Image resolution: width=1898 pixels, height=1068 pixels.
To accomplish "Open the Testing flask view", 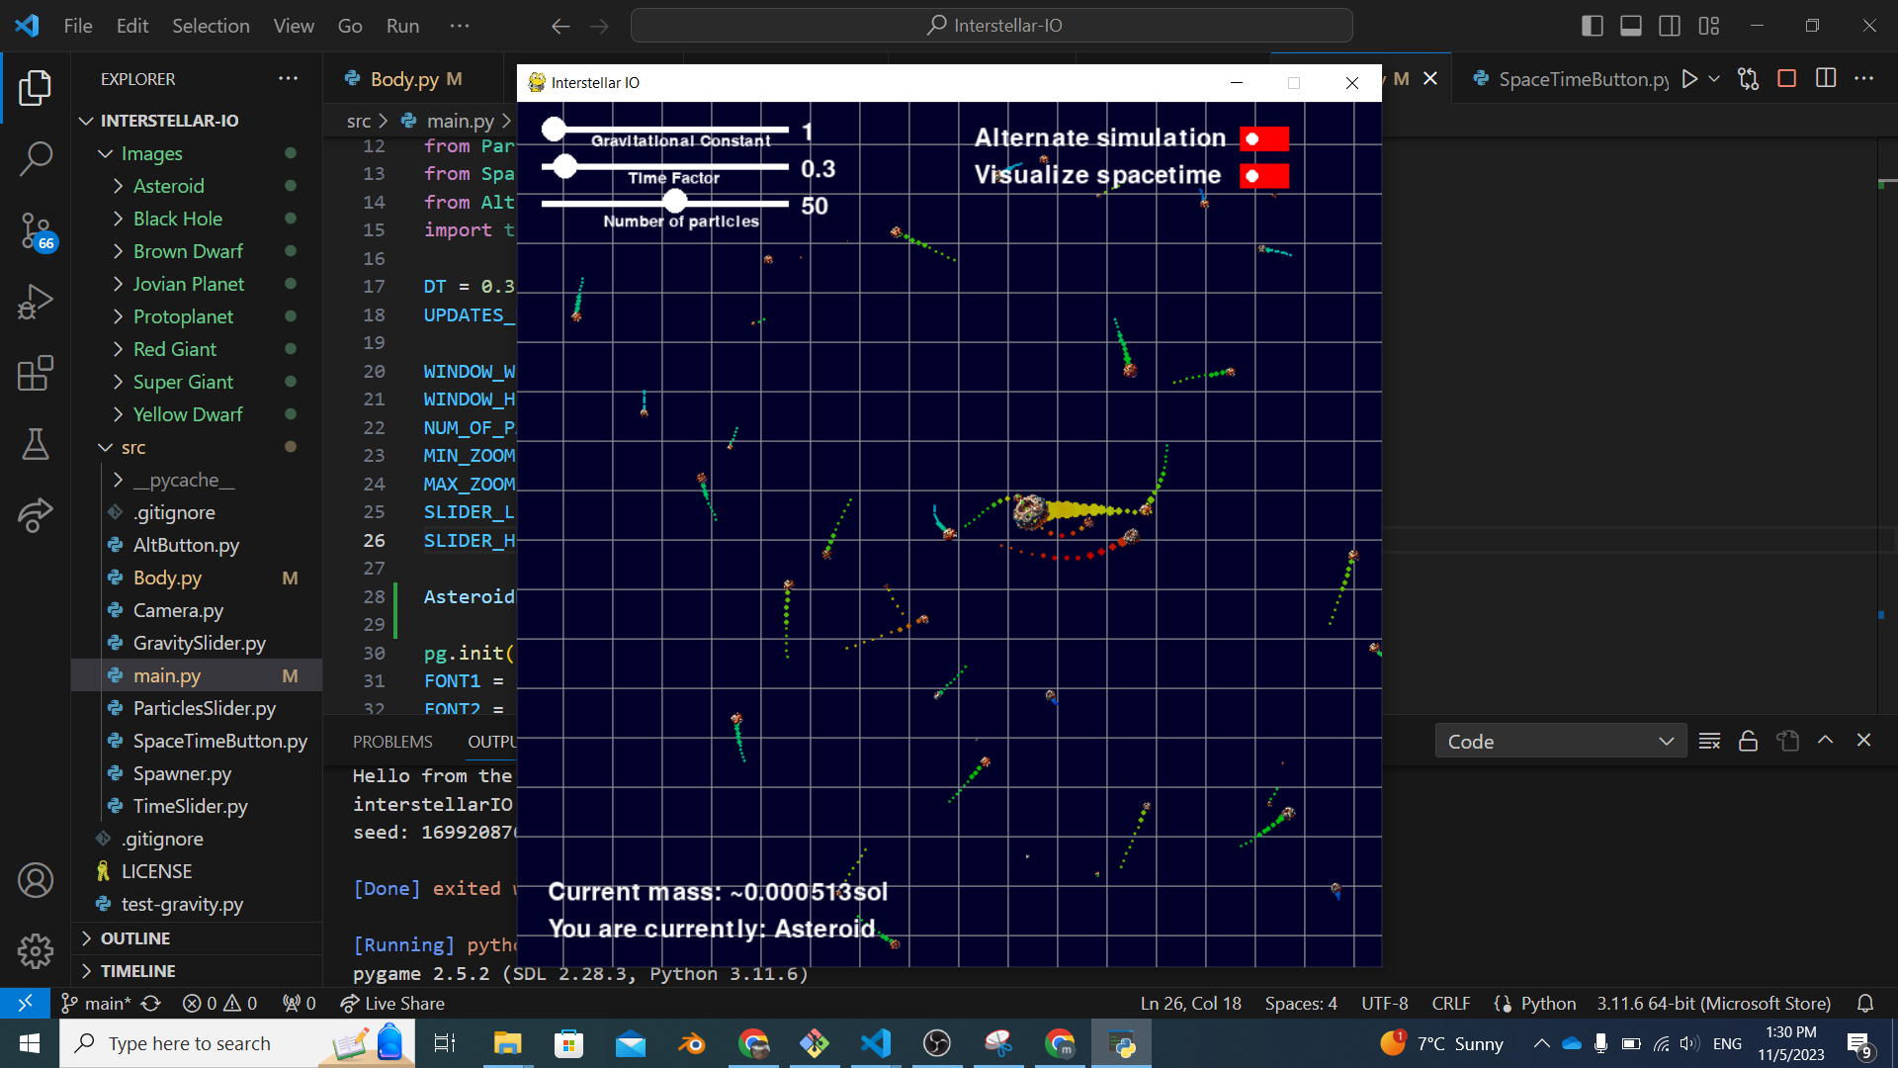I will click(x=36, y=445).
